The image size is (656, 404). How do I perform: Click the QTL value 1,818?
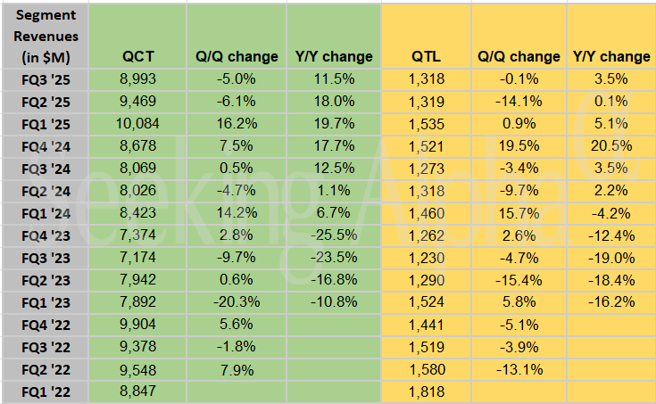pos(427,390)
